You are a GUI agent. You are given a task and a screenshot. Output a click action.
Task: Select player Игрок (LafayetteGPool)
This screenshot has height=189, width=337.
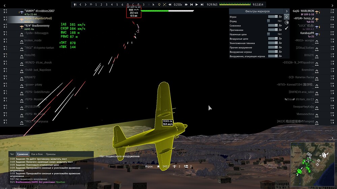38,18
